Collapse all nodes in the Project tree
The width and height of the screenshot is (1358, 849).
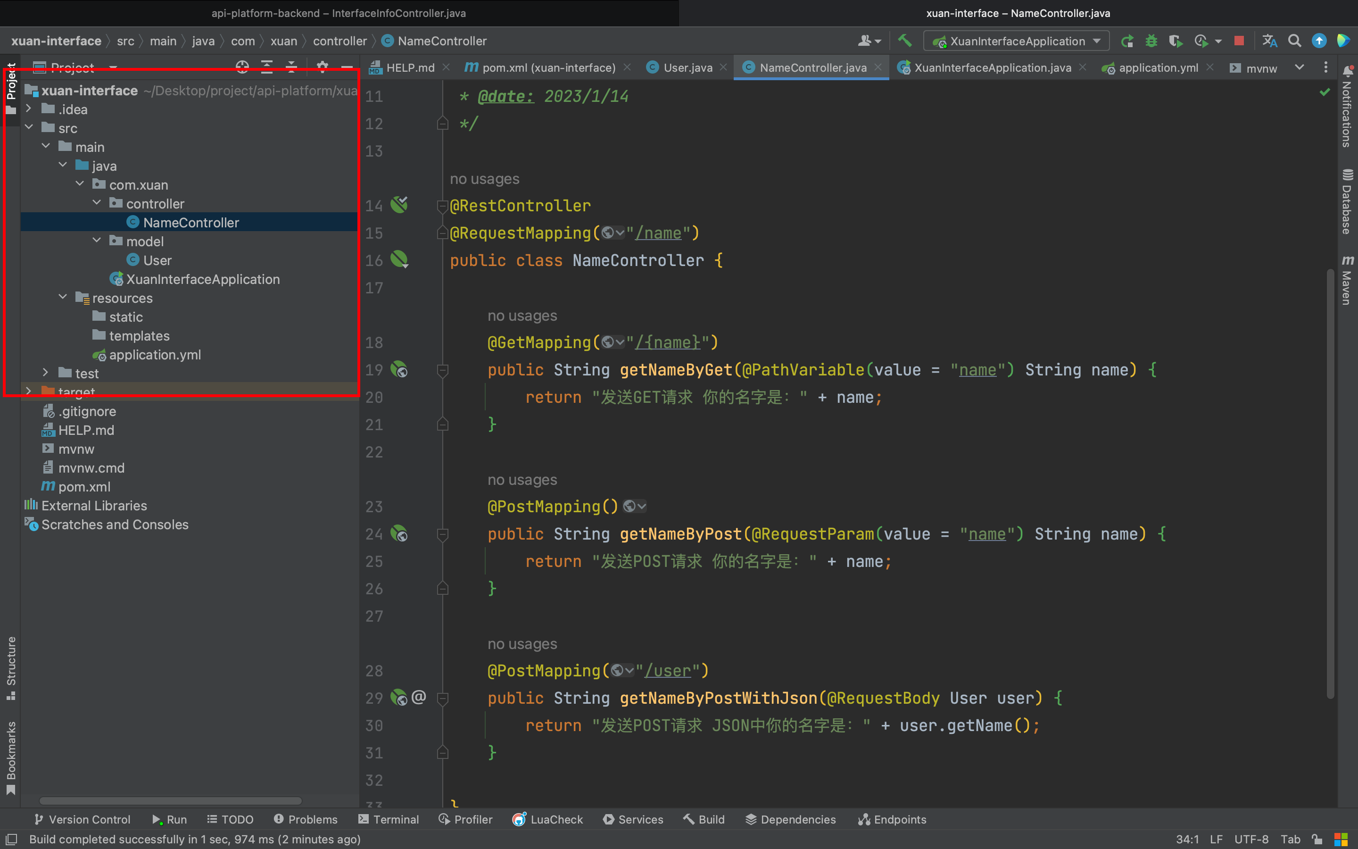point(291,68)
